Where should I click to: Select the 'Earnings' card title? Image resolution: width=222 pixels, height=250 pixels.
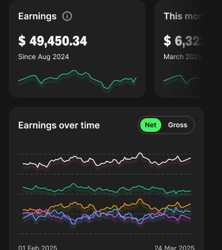[x=37, y=16]
